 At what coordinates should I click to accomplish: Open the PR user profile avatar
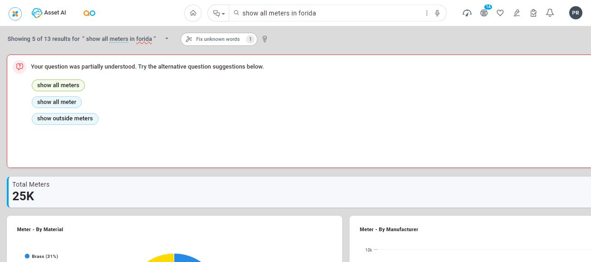[576, 13]
